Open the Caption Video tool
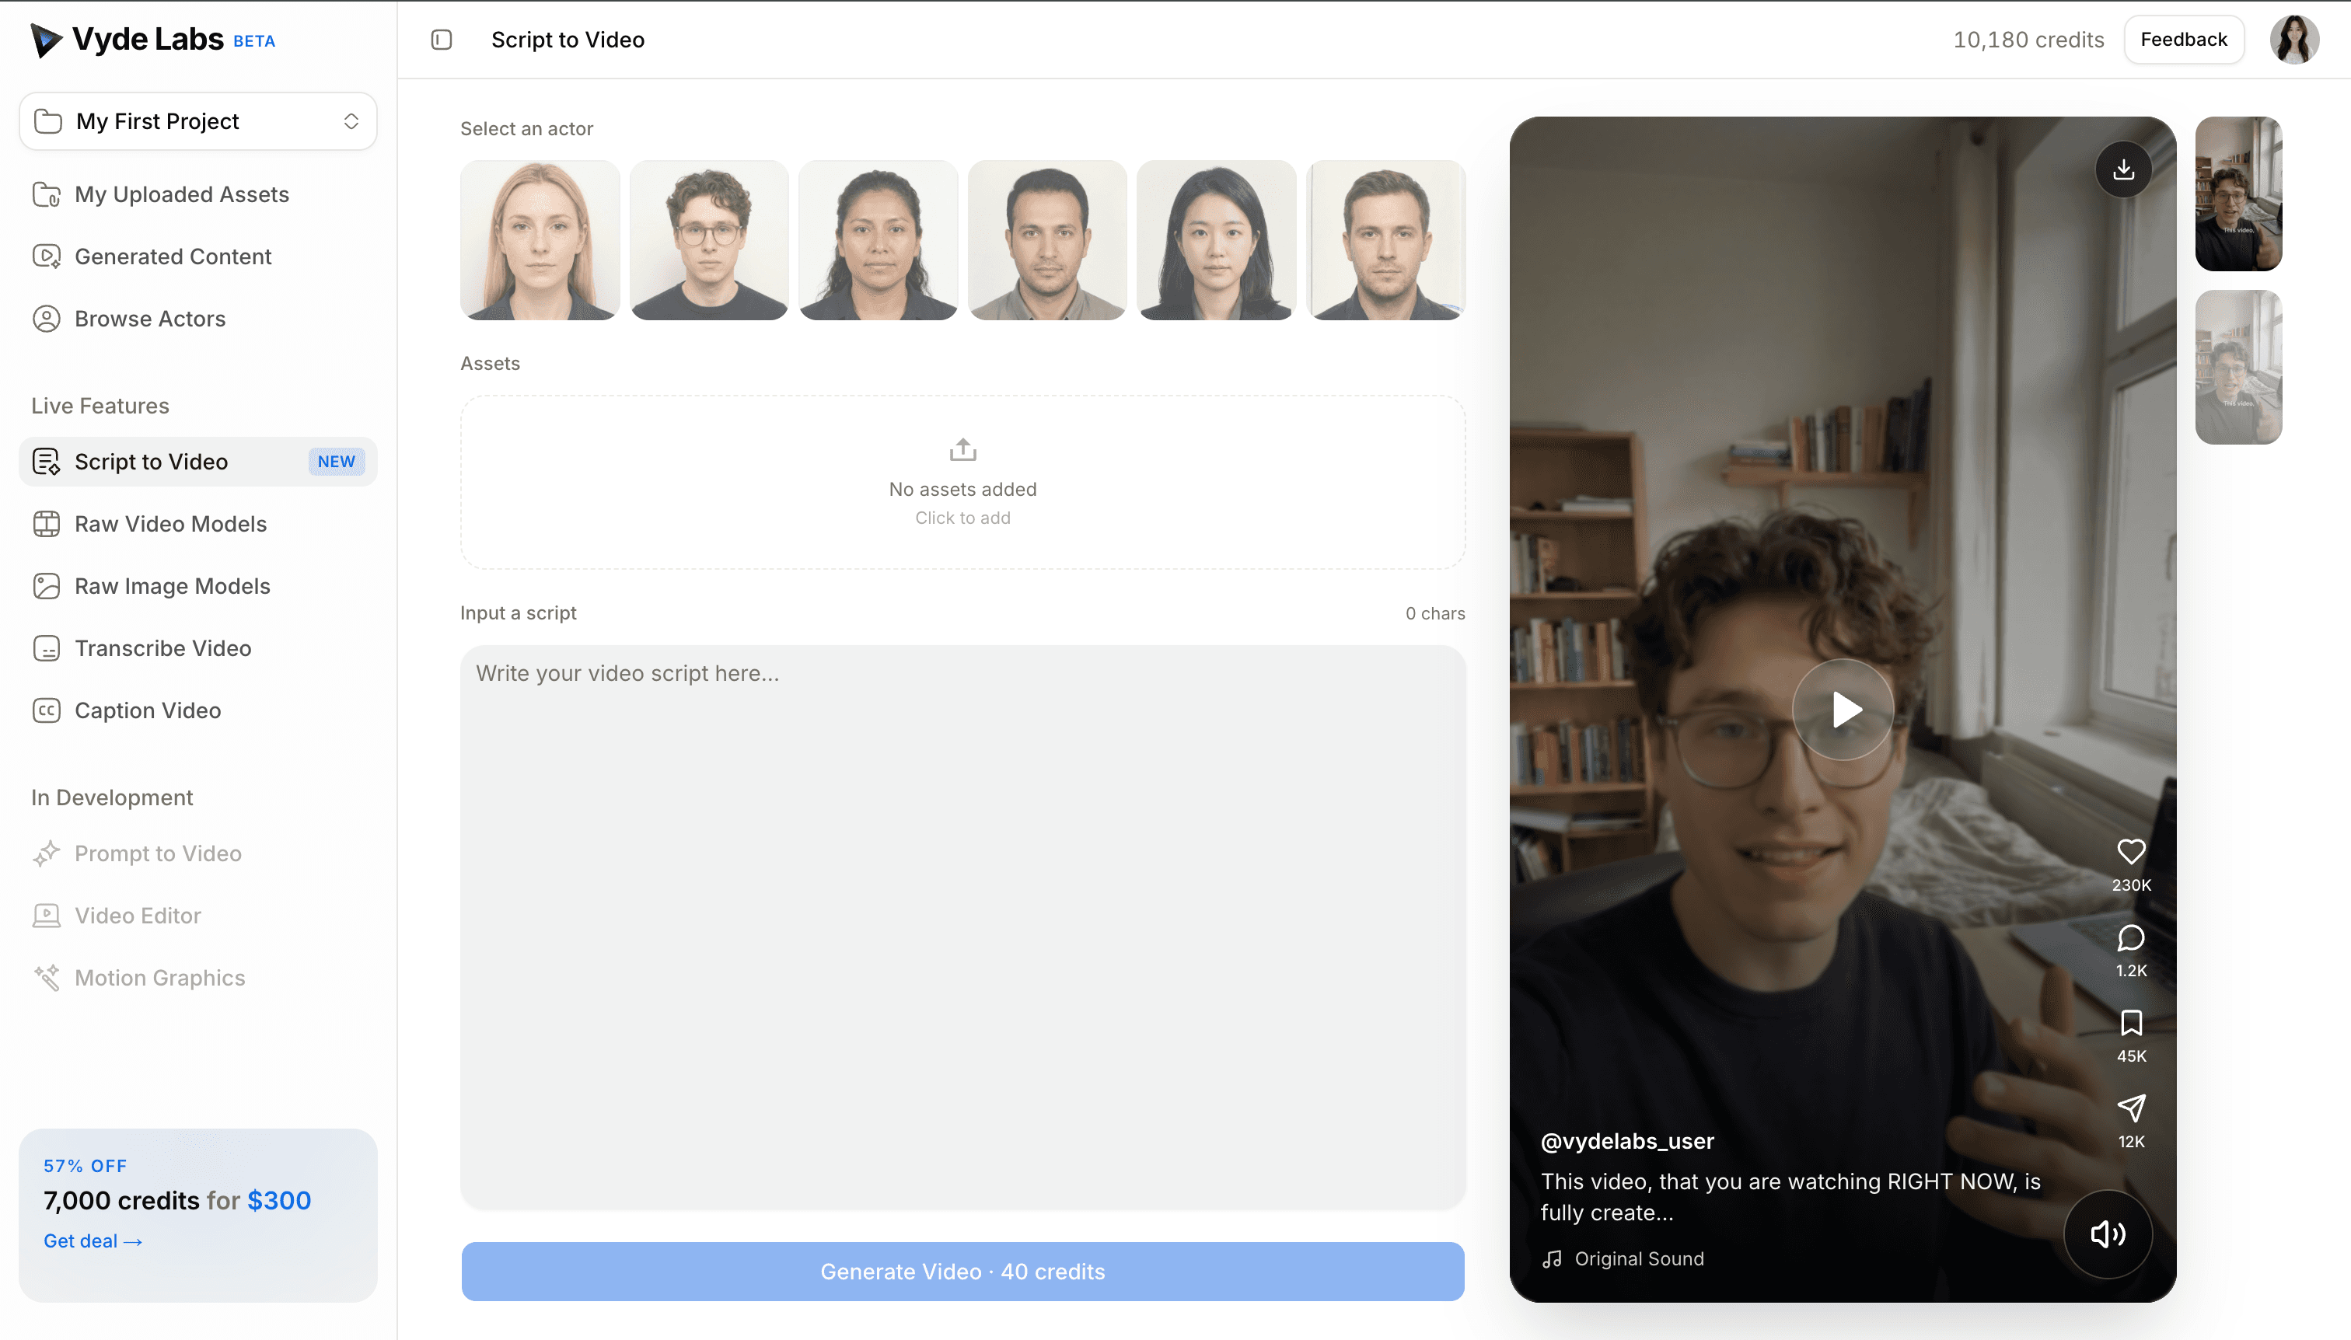The height and width of the screenshot is (1340, 2351). tap(147, 710)
